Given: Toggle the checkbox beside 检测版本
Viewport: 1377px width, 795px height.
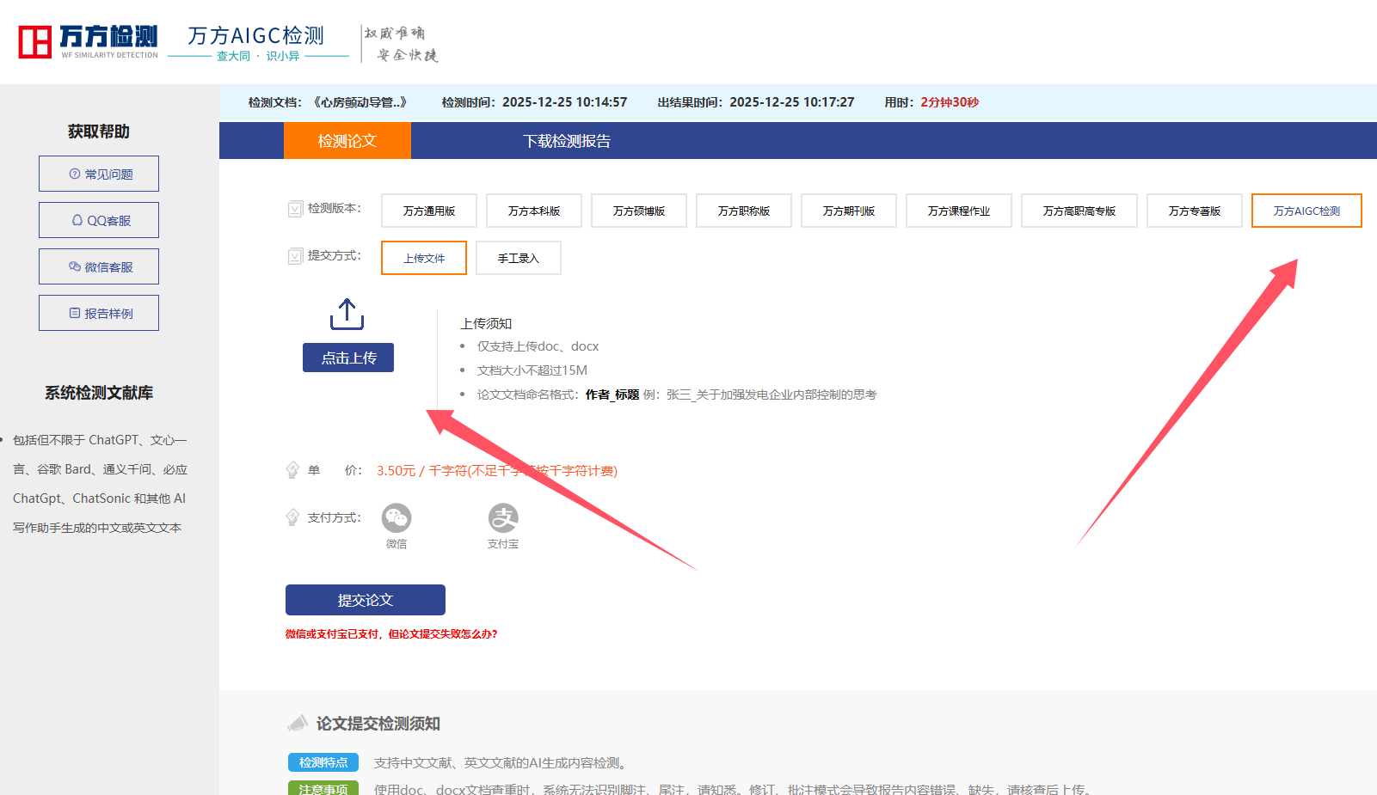Looking at the screenshot, I should click(x=294, y=209).
